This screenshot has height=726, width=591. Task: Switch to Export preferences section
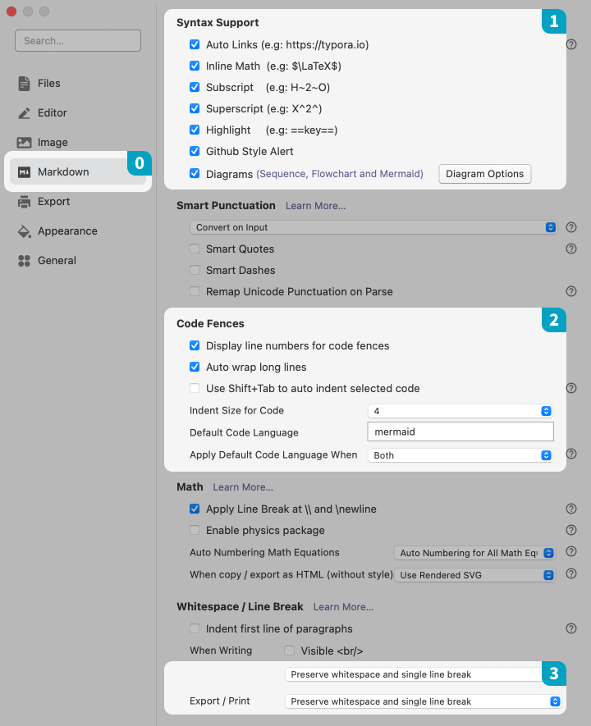78,202
